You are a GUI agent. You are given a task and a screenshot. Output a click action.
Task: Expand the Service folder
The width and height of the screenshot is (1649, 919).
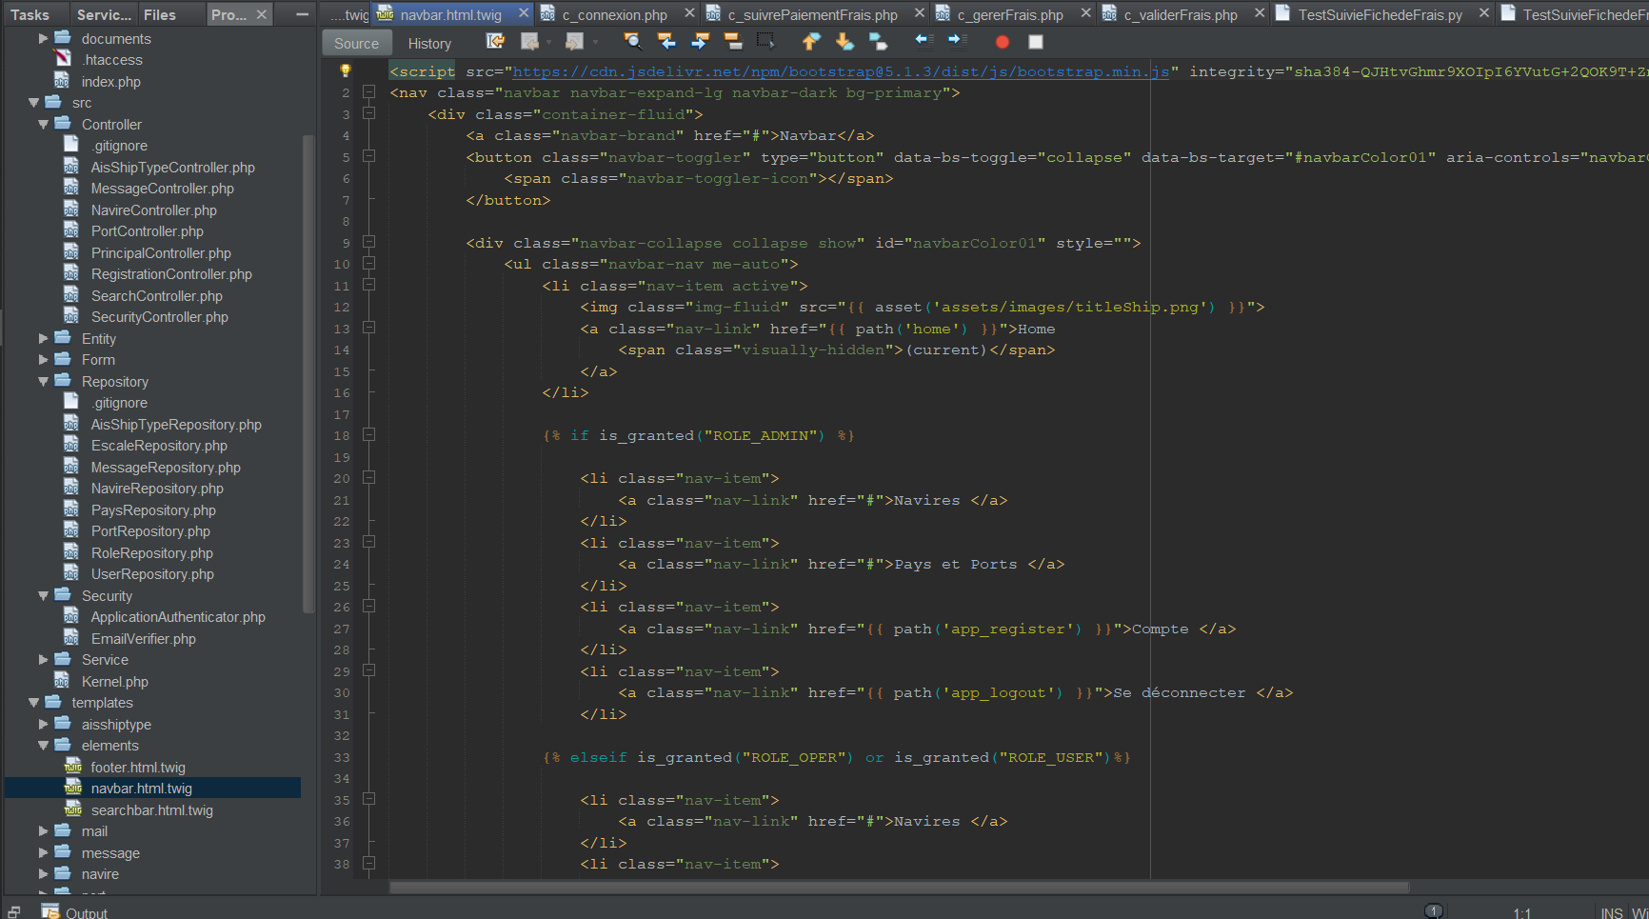tap(43, 659)
